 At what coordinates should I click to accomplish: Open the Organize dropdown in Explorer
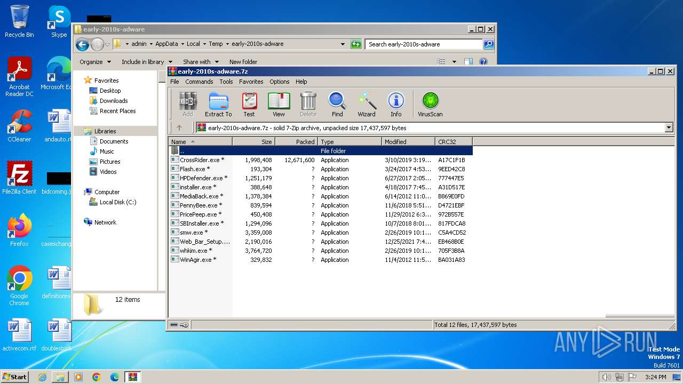click(x=95, y=62)
